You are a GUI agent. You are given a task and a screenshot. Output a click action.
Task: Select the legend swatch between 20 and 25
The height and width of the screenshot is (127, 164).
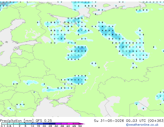click(x=46, y=124)
